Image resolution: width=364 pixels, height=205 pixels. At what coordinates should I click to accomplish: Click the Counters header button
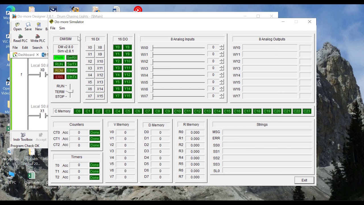coord(77,125)
